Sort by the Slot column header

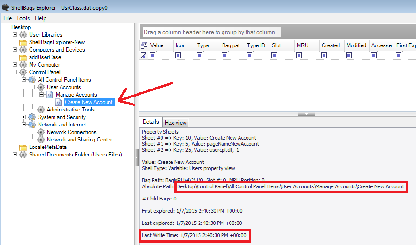click(277, 45)
